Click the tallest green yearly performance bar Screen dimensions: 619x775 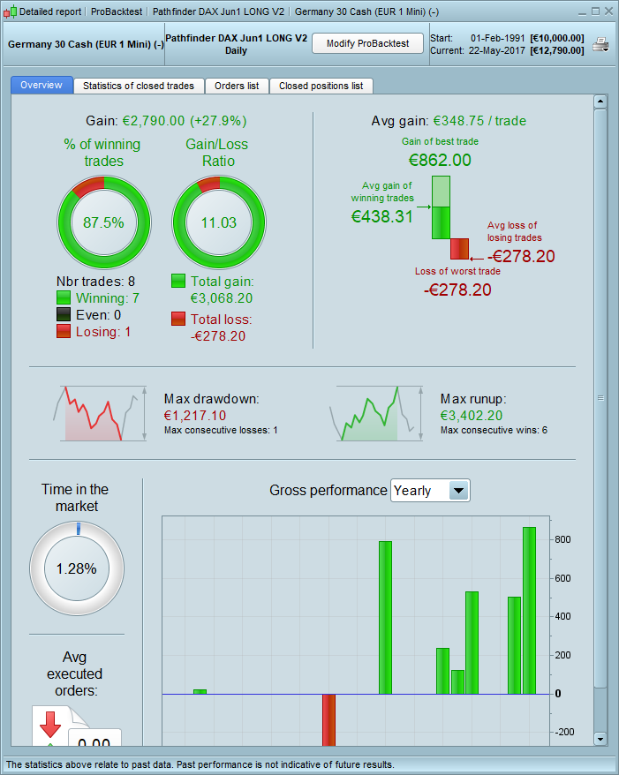coord(530,611)
